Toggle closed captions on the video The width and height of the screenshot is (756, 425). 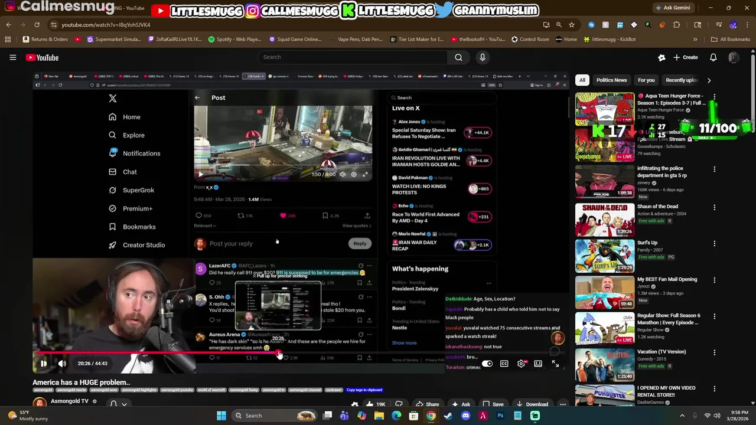(504, 364)
